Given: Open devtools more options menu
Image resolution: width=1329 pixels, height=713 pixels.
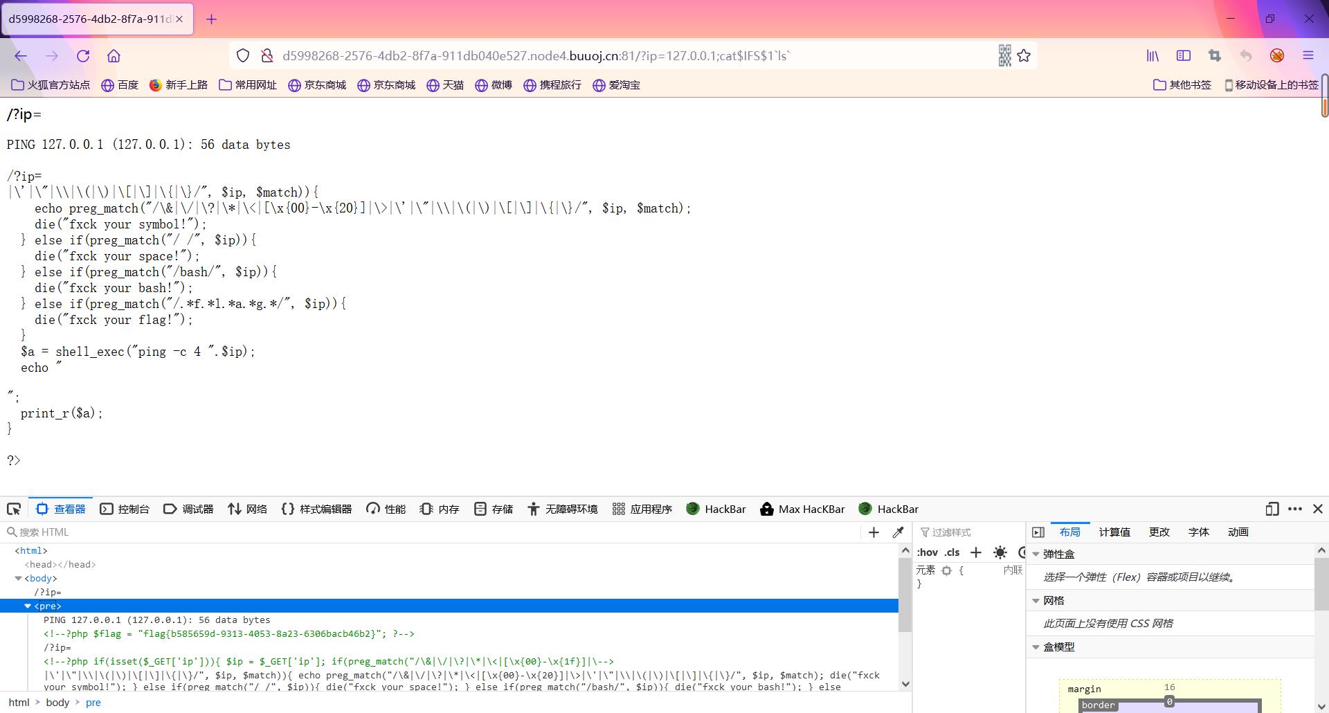Looking at the screenshot, I should pos(1295,509).
